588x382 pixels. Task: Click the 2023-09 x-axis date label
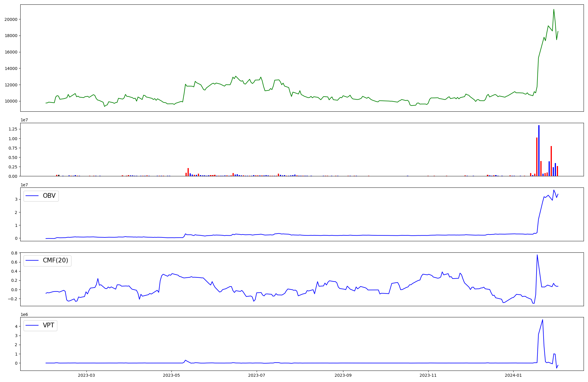(343, 375)
